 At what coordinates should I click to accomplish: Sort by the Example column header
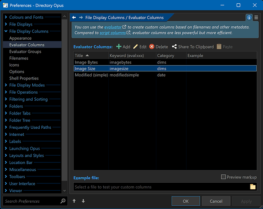[222, 56]
